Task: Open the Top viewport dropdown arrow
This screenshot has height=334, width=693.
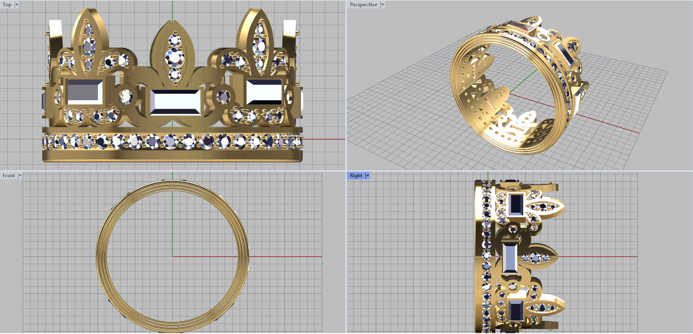Action: pyautogui.click(x=17, y=5)
